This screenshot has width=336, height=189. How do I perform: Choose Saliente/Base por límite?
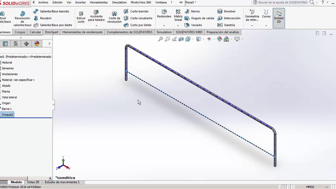[x=53, y=25]
